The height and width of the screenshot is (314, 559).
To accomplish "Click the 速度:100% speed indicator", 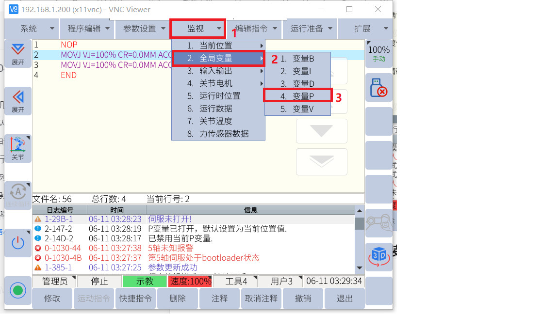I will tap(190, 281).
